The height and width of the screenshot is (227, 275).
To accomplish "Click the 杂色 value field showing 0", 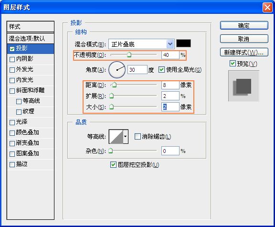I will [170, 151].
